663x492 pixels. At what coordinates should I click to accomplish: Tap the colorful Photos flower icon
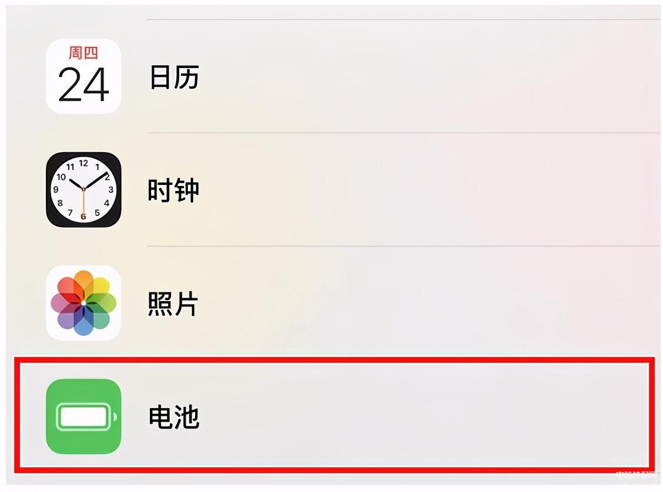[83, 303]
